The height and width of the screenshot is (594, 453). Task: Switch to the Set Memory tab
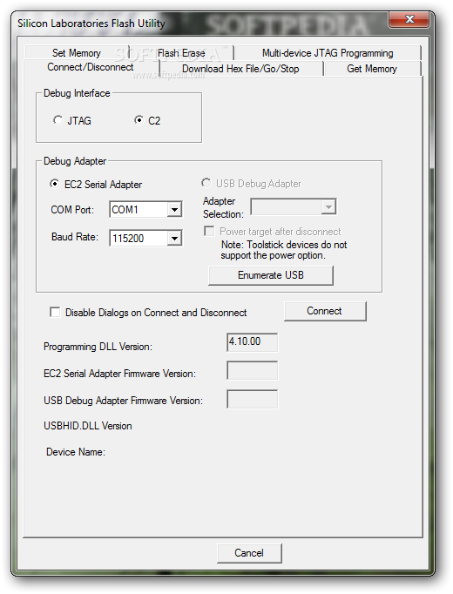(77, 52)
